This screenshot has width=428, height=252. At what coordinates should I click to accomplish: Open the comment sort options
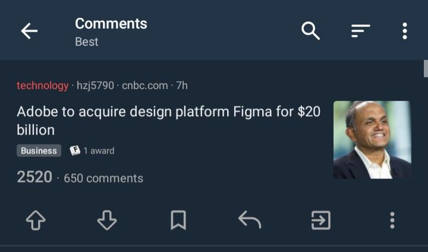(360, 31)
